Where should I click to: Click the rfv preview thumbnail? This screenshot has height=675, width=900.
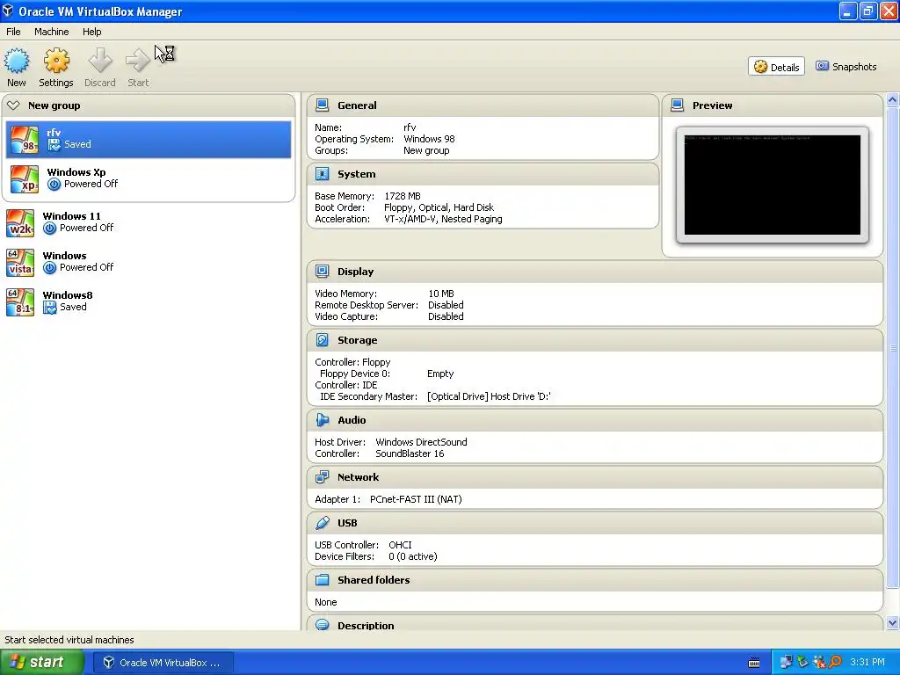[772, 185]
